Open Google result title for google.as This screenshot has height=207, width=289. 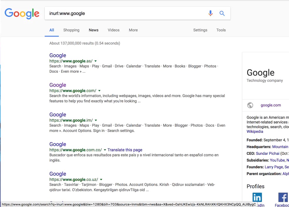58,55
